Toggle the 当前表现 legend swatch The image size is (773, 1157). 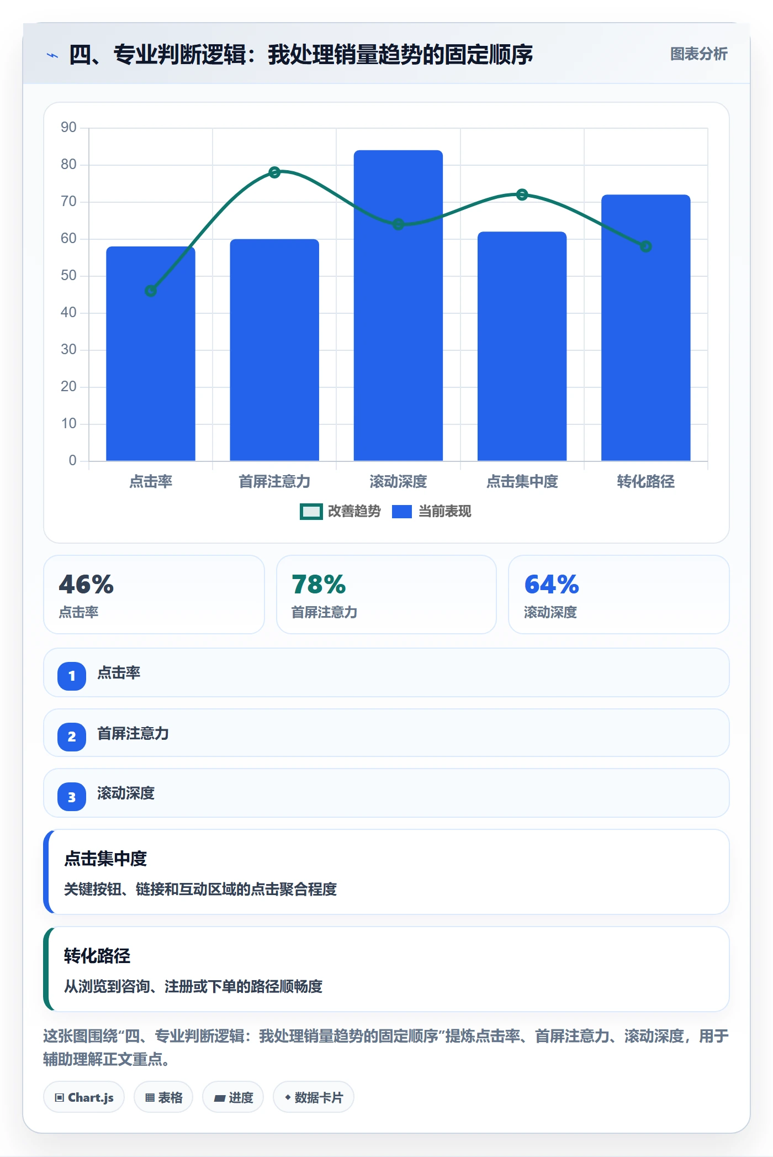[401, 512]
